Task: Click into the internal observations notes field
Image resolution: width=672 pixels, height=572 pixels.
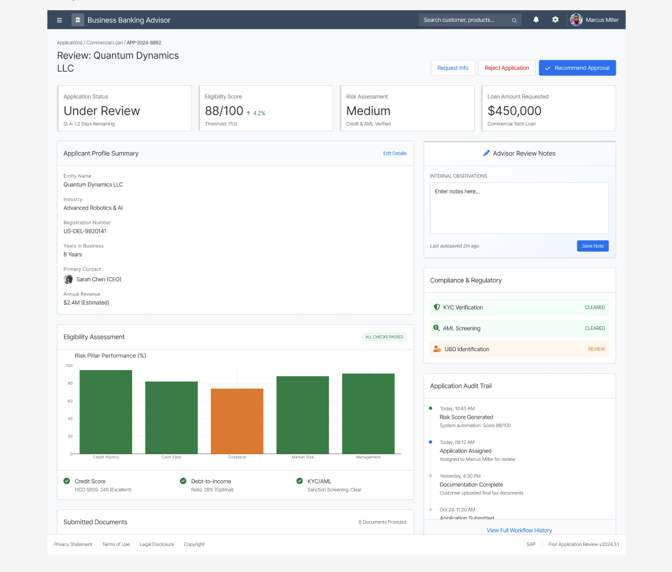Action: 519,208
